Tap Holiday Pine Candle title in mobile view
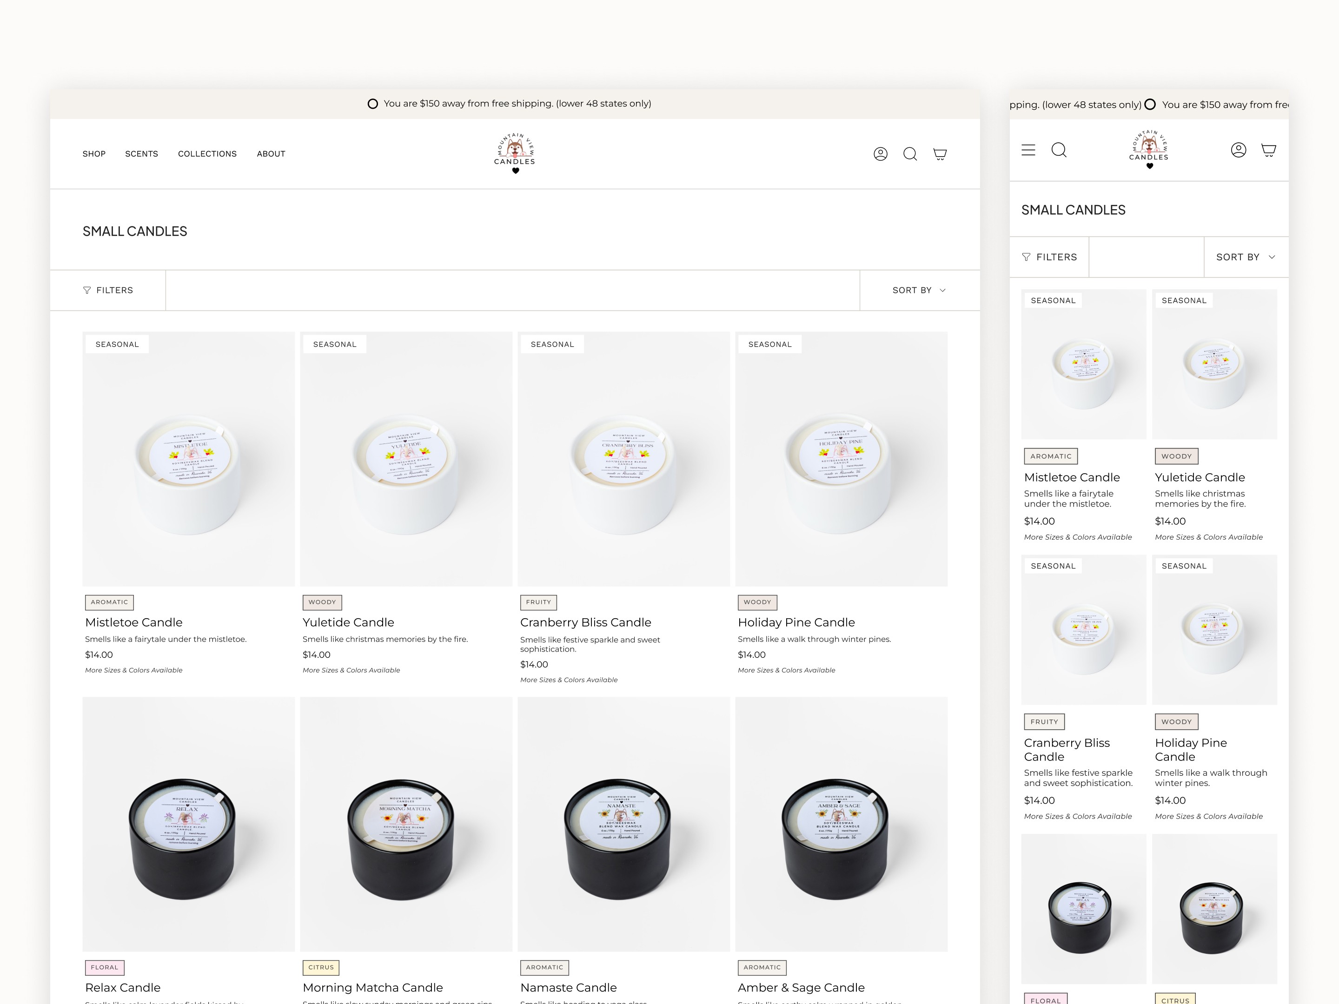 pos(1191,750)
